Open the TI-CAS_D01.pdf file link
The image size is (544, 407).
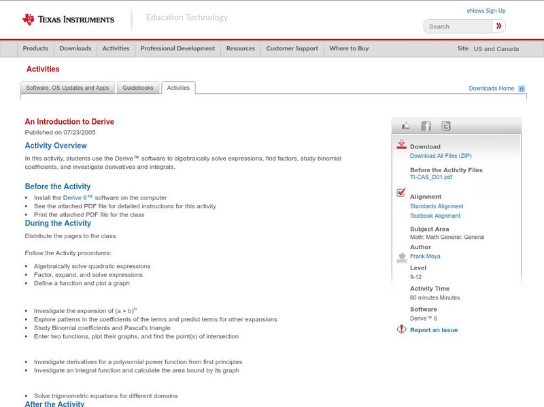click(431, 177)
